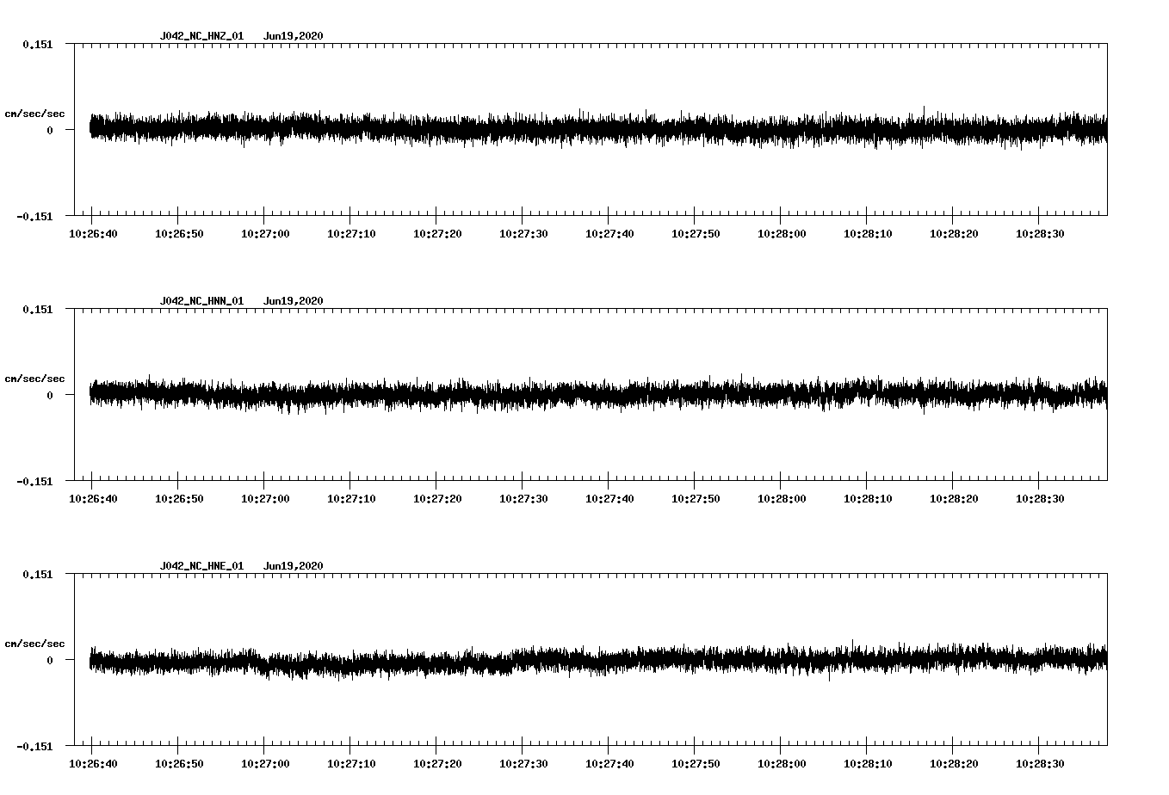Click the zero label on HNE y-axis
1169x795 pixels.
50,660
